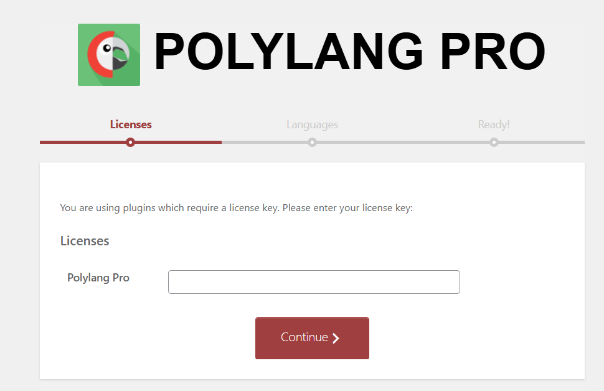The image size is (604, 391).
Task: Click the word Continue on the red button
Action: pos(304,337)
